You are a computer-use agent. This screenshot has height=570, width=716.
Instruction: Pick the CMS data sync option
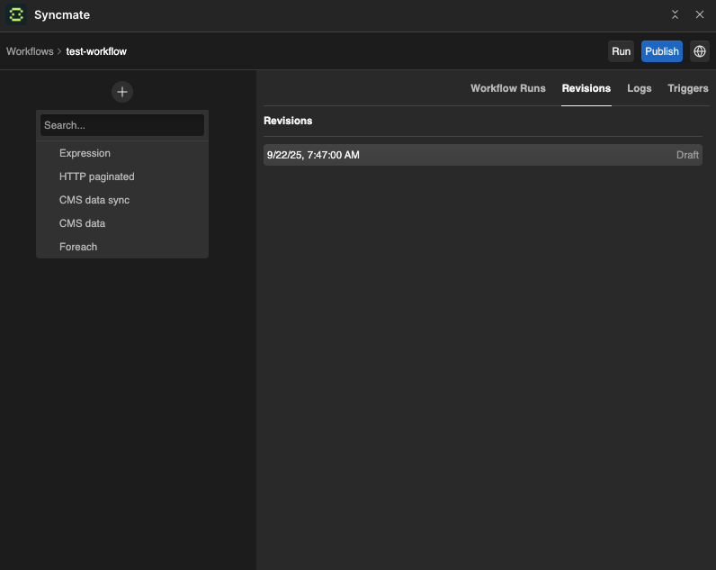tap(94, 200)
